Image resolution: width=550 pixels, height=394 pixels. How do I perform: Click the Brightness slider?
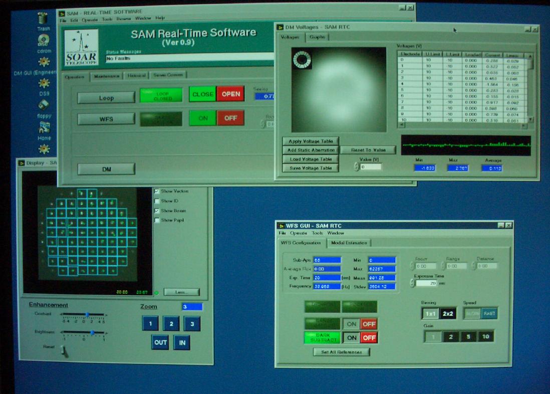(84, 332)
